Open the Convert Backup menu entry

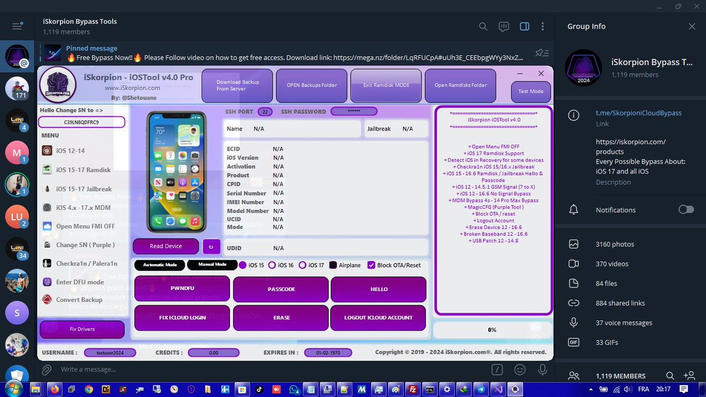[72, 300]
